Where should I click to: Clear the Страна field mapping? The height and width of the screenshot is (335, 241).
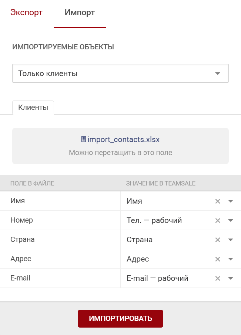click(218, 240)
